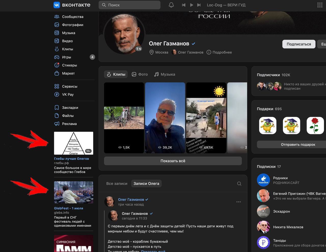Viewport: 326px width, 252px height.
Task: Switch to the Все записи tab
Action: 117,184
